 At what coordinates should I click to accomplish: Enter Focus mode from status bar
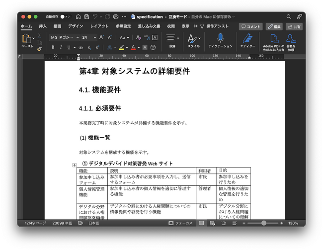pyautogui.click(x=180, y=223)
